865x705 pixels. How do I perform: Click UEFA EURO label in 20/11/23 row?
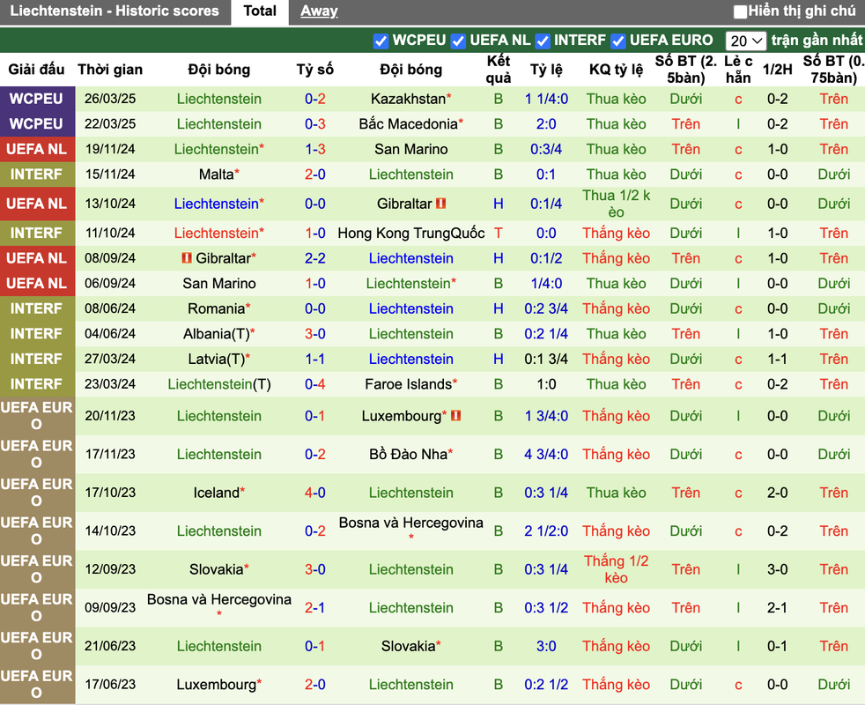[x=36, y=416]
